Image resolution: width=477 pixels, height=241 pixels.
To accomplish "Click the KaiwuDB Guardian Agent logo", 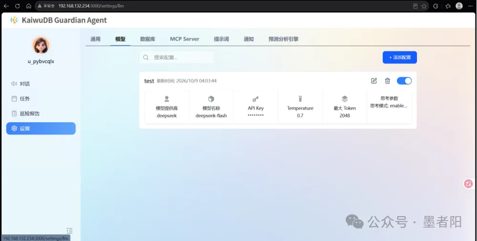I will 14,20.
